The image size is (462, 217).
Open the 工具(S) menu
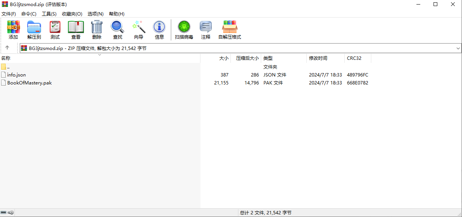click(49, 14)
